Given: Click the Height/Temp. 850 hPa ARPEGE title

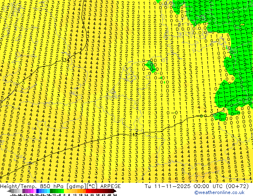Looking at the screenshot, I should 60,186.
